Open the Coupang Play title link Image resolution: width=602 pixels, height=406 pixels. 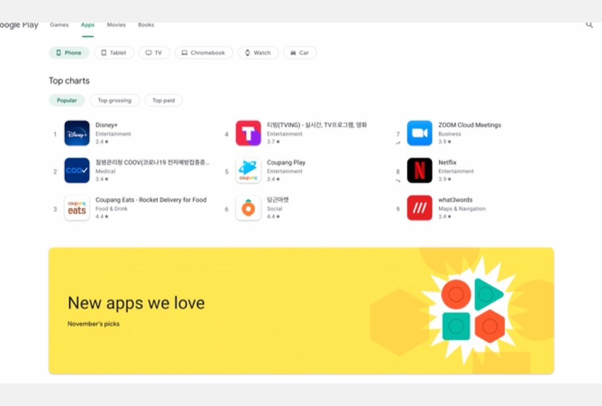tap(286, 162)
